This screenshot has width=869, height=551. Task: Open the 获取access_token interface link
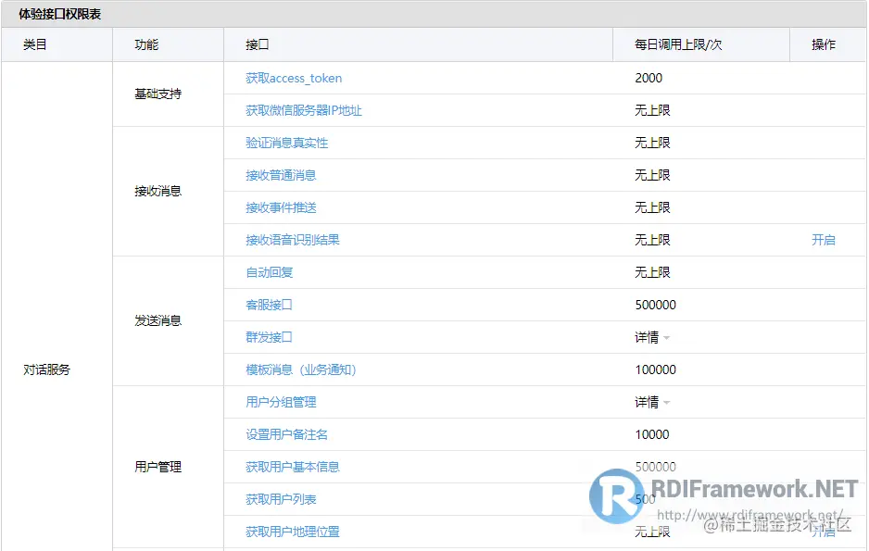[294, 78]
